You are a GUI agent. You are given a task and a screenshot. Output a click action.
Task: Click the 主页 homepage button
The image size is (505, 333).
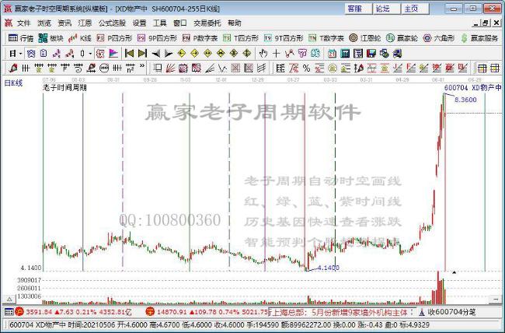(415, 9)
